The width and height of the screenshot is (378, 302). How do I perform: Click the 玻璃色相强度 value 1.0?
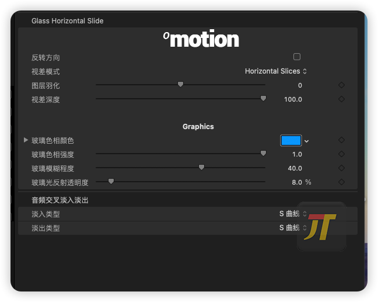(297, 154)
